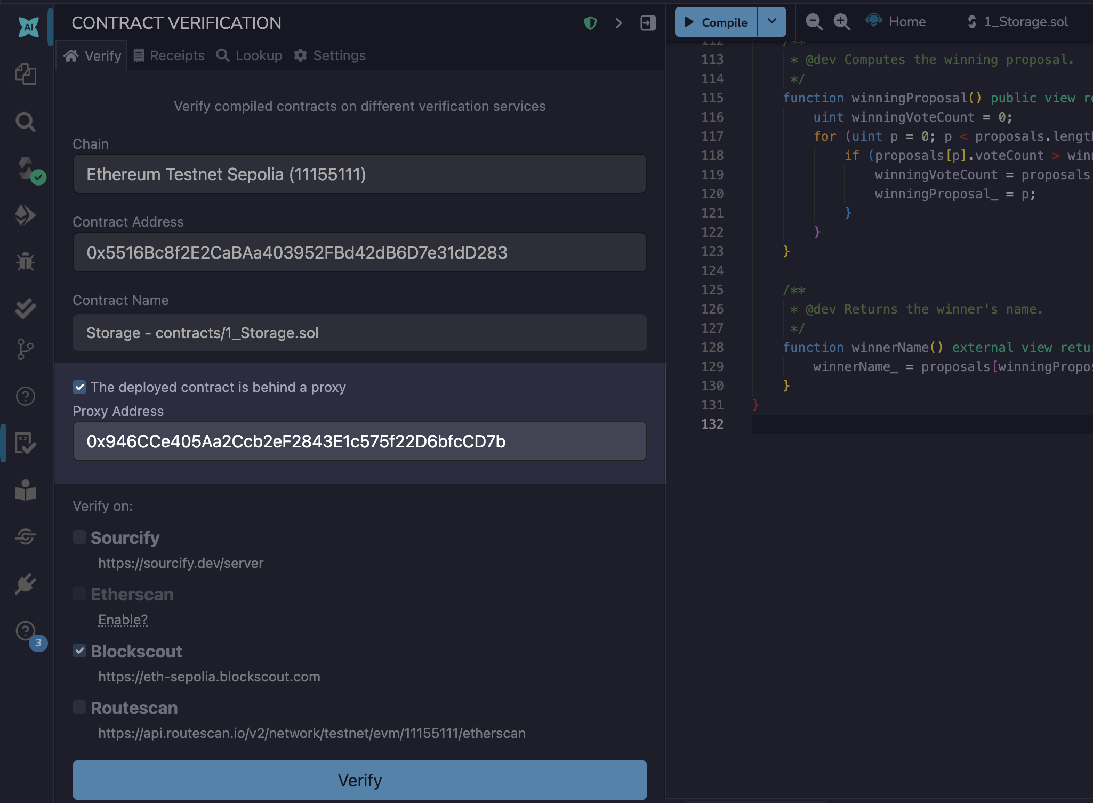This screenshot has height=803, width=1093.
Task: Click the routescan API URL text
Action: click(x=312, y=733)
